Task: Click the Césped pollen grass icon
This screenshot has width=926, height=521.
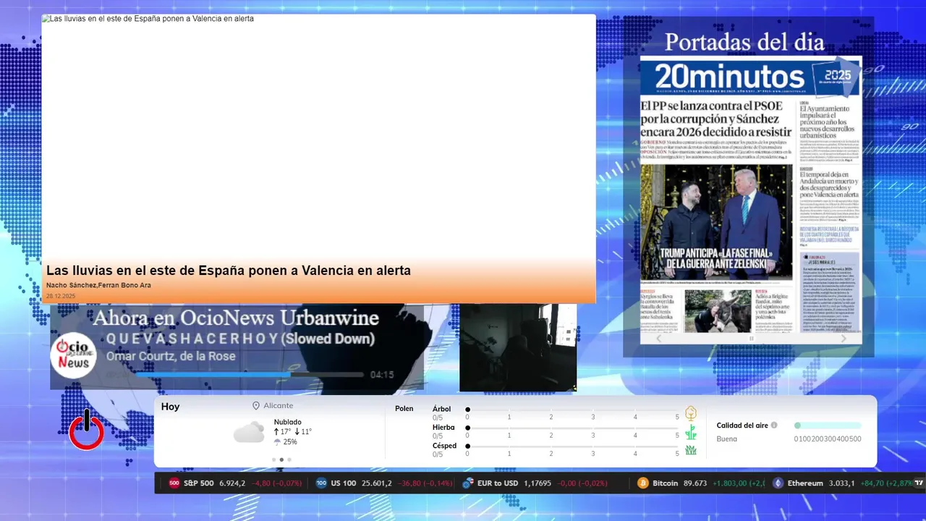Action: point(691,450)
